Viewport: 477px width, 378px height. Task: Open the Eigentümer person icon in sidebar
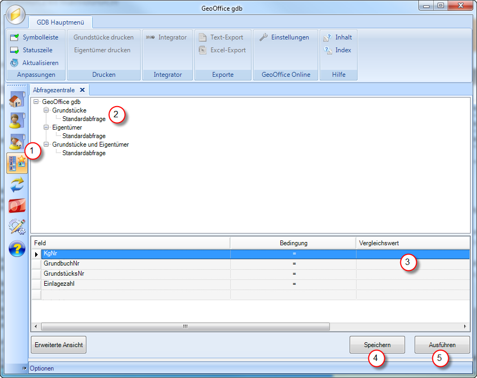point(17,120)
